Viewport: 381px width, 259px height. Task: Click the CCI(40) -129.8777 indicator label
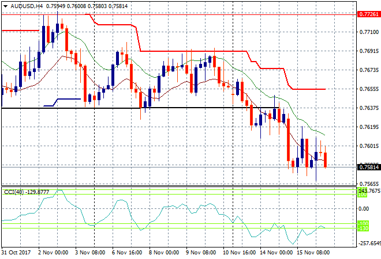click(27, 192)
